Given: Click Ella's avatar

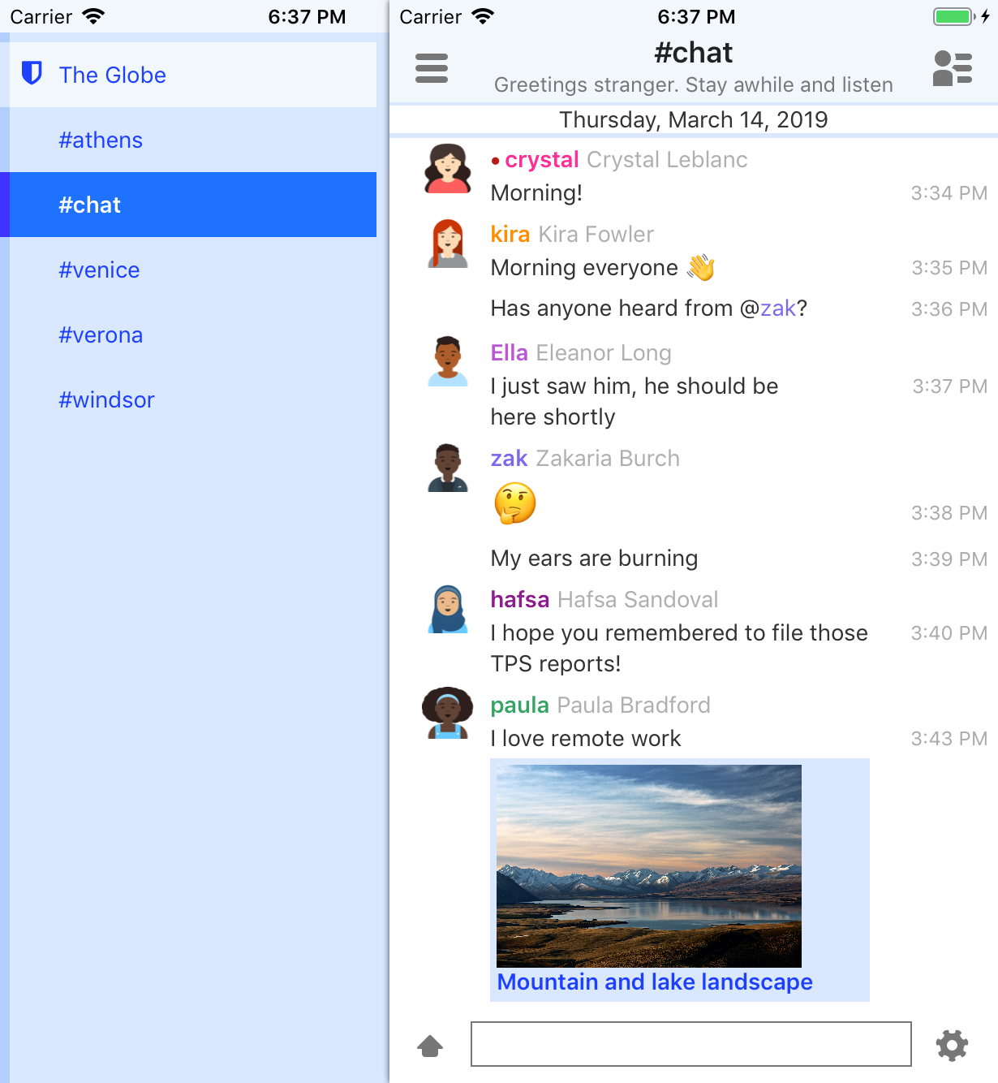Looking at the screenshot, I should pos(448,362).
